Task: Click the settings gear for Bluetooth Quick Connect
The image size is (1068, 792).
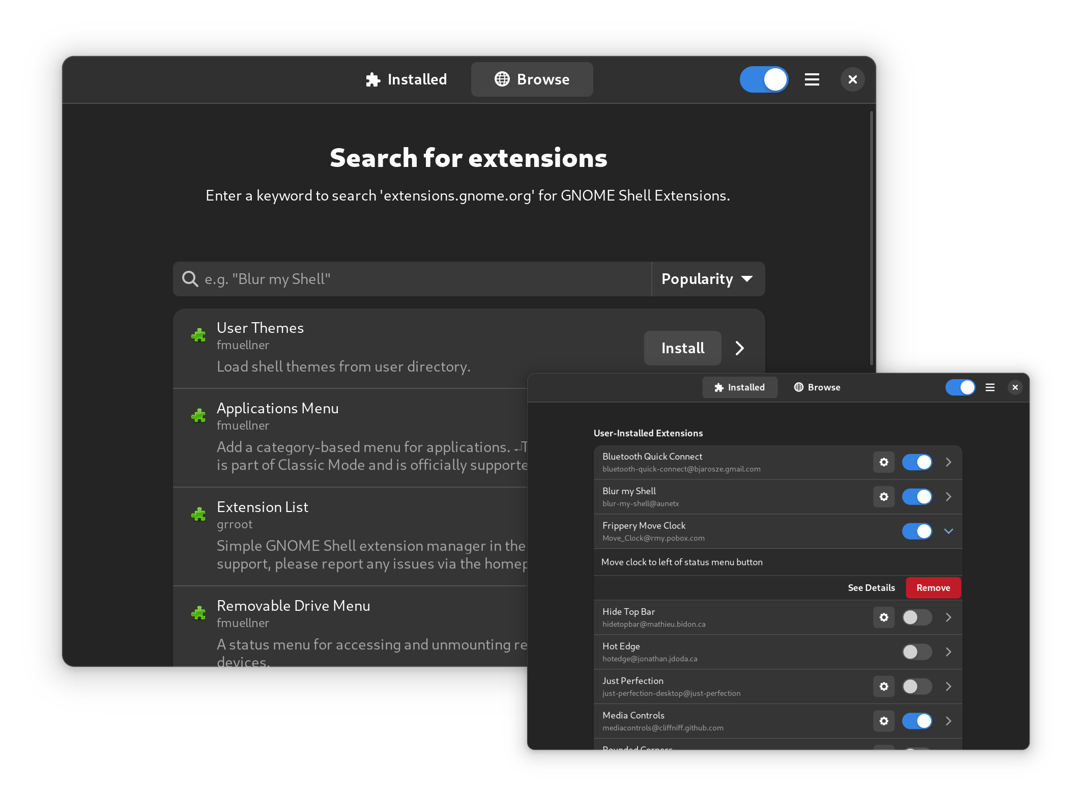Action: tap(884, 462)
